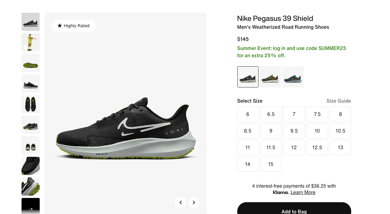Screen dimensions: 390x214
Task: Choose the teal and orange colorway
Action: point(293,77)
